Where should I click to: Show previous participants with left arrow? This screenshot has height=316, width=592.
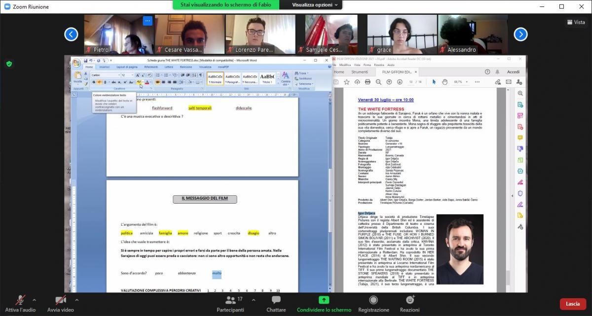(71, 34)
